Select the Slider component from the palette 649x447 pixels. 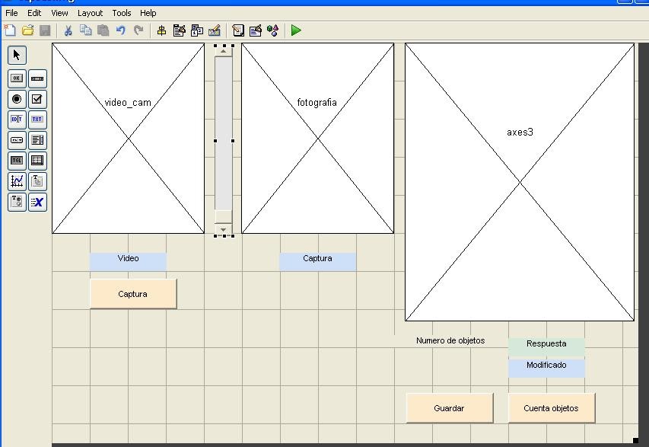point(36,78)
